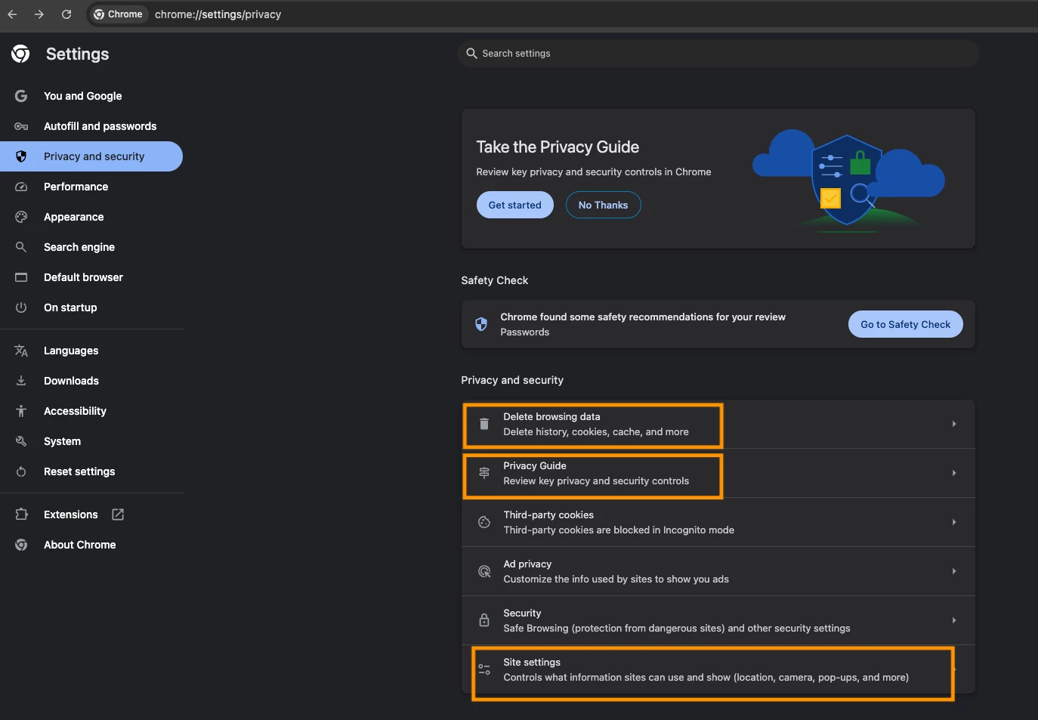
Task: Click the sliders icon for Site settings
Action: coord(484,669)
